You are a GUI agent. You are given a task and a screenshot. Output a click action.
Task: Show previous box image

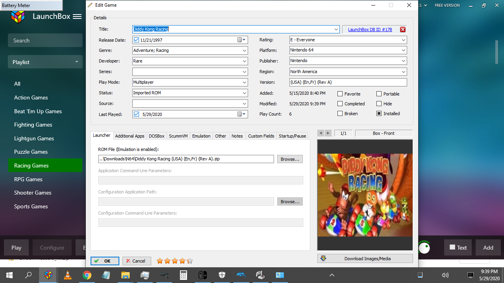point(321,133)
